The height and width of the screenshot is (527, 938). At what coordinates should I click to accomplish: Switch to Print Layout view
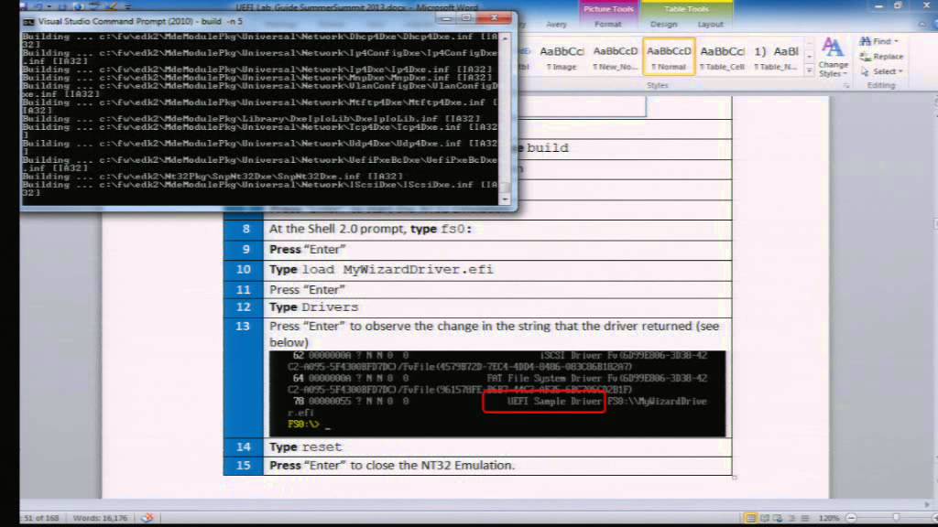750,518
